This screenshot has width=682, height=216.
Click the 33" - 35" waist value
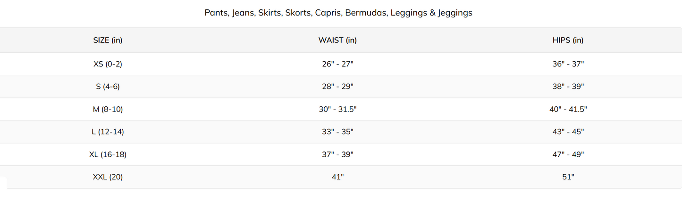pos(337,132)
